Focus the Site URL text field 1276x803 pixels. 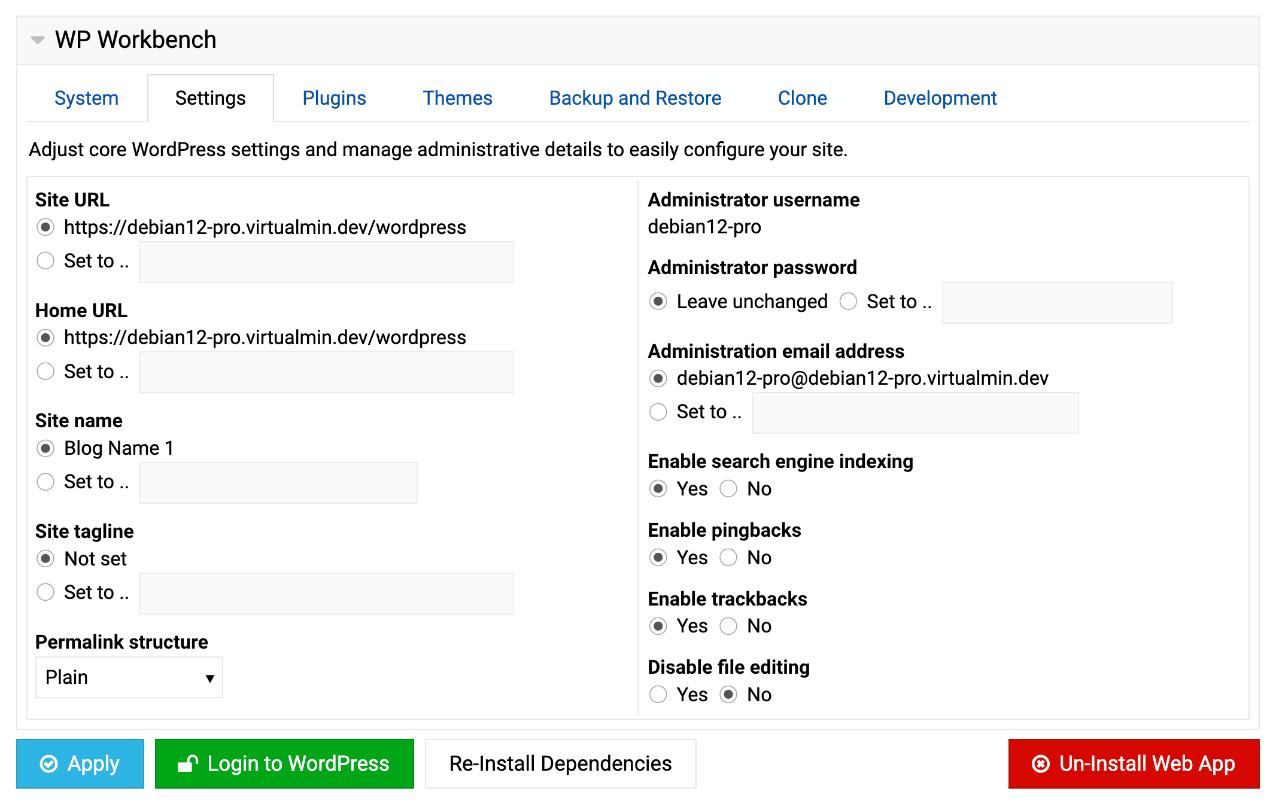click(326, 262)
